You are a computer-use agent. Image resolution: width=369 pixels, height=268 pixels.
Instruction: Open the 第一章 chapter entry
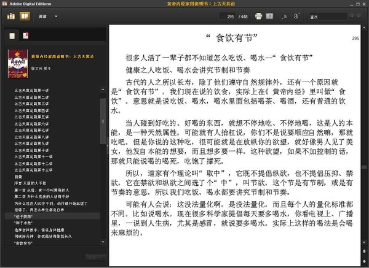point(41,190)
